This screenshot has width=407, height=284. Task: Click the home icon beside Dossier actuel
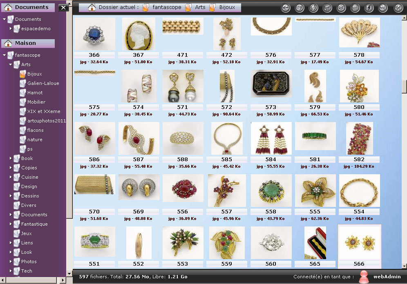click(92, 7)
